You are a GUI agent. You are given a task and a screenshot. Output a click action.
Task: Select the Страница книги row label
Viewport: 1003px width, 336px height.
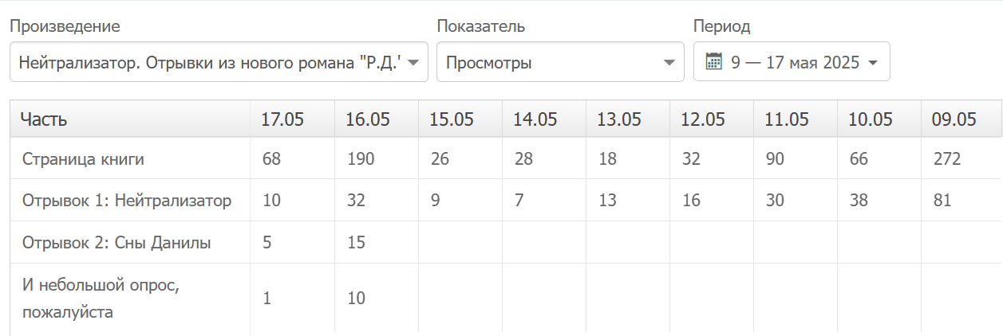[83, 159]
